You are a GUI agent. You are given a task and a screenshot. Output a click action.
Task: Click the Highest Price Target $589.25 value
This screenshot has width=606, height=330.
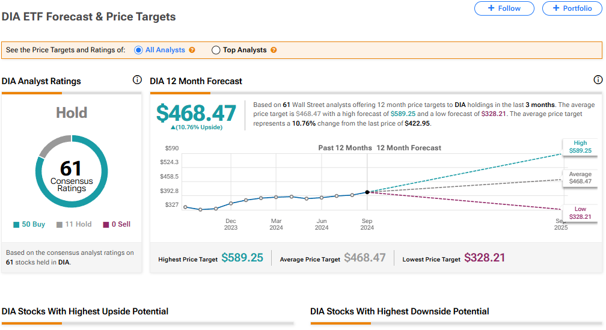[x=242, y=258]
